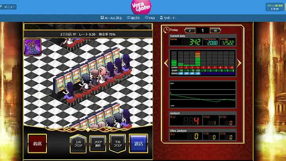Open サポート support page

(x=167, y=18)
